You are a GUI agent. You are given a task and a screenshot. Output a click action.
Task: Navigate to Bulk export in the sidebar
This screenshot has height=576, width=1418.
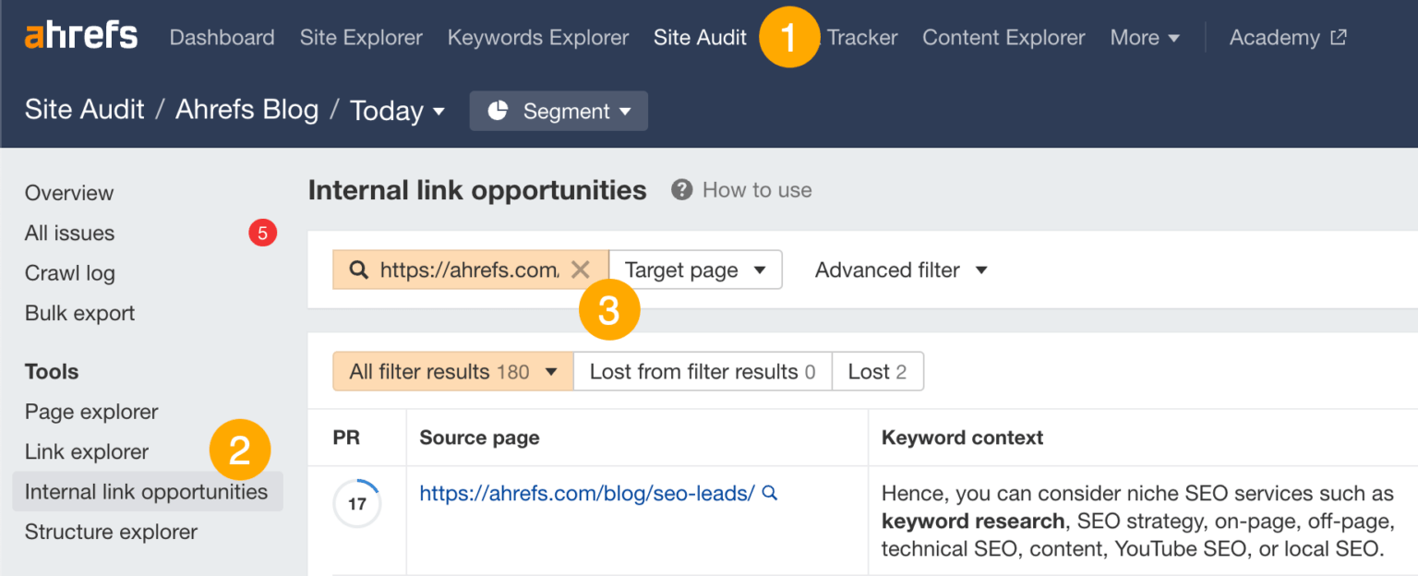[78, 313]
